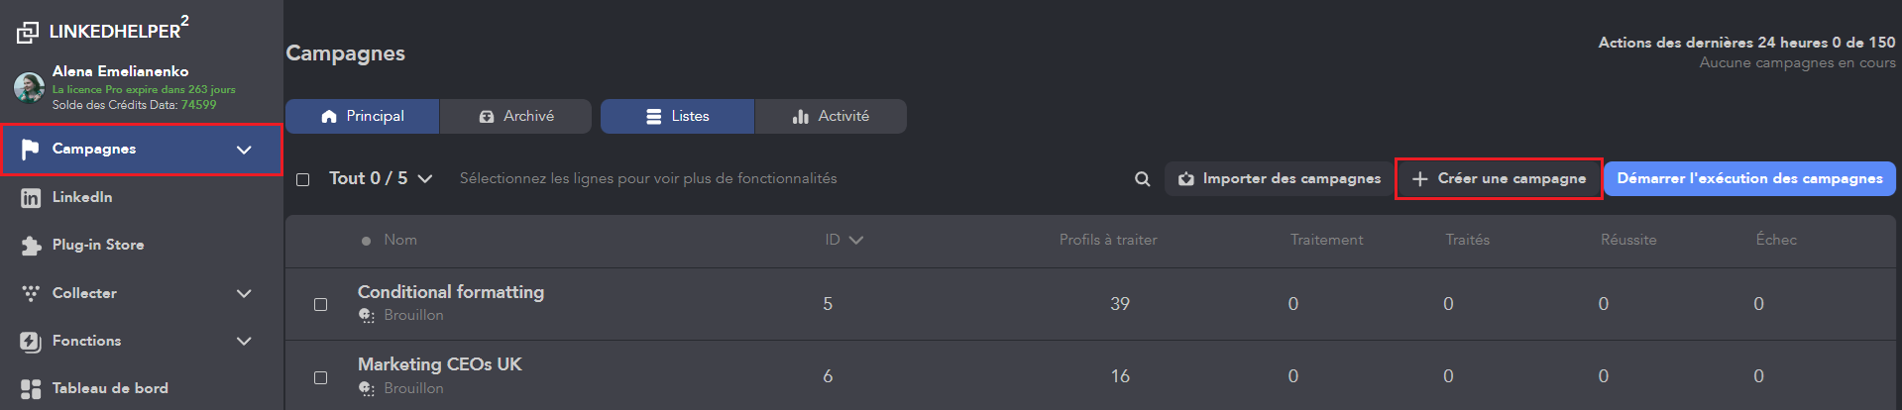Click the LinkedHelper logo icon
1902x410 pixels.
pos(28,33)
